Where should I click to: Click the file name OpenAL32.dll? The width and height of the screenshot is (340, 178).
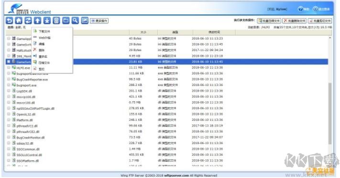click(x=26, y=115)
